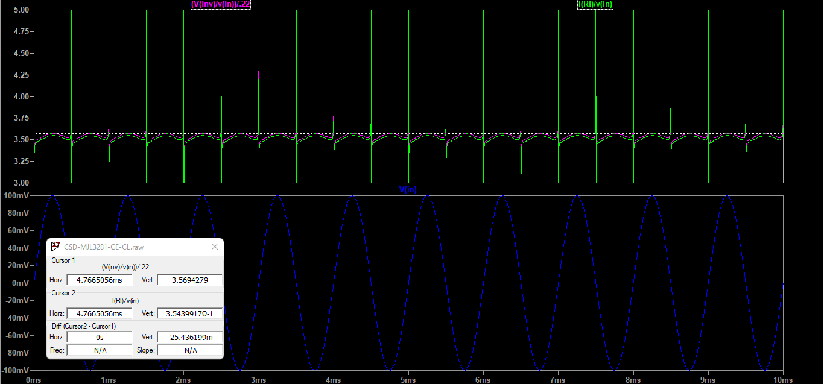Click the 5.00 label on upper vertical axis
This screenshot has width=824, height=384.
point(23,10)
